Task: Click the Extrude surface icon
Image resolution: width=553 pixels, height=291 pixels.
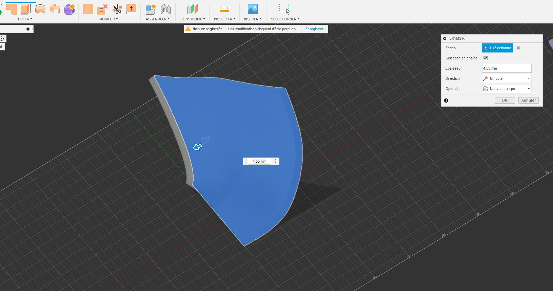Action: (x=26, y=9)
